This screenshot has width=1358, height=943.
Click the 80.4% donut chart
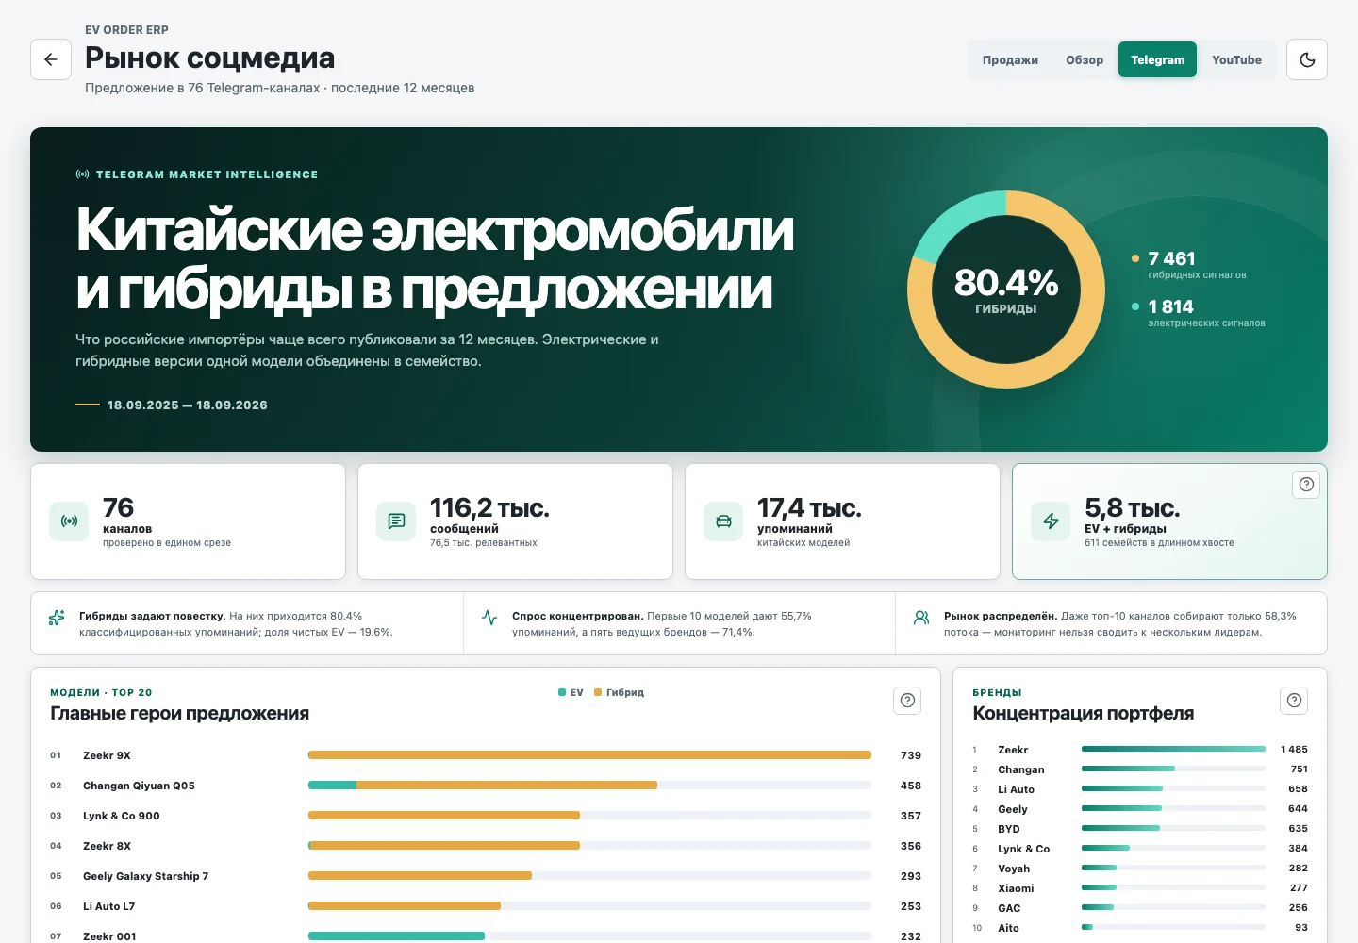[1006, 290]
